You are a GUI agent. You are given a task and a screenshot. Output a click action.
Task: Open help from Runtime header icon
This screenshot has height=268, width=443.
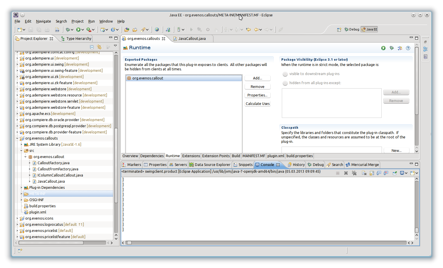408,48
